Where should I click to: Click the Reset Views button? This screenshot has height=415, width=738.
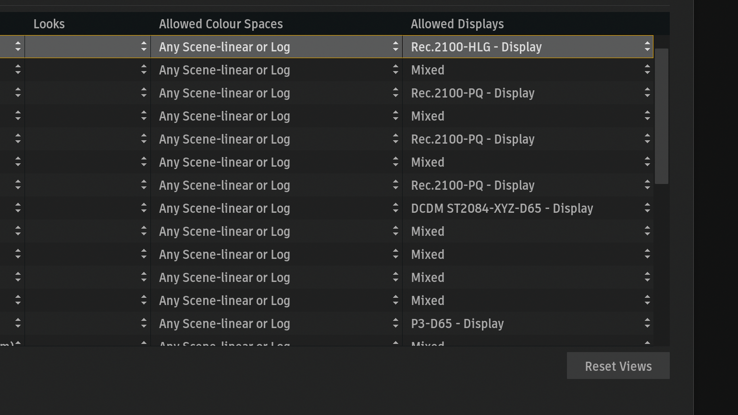pyautogui.click(x=618, y=366)
